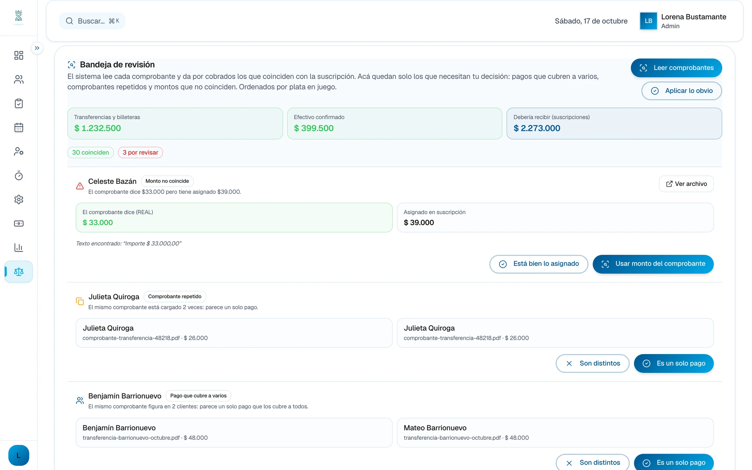This screenshot has width=752, height=470.
Task: Open the cash banknote icon in sidebar
Action: [19, 224]
